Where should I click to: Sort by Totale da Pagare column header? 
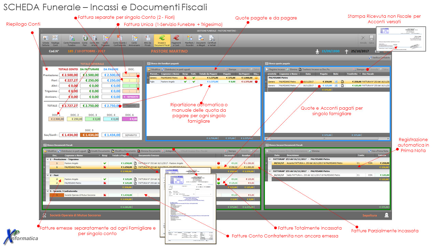click(x=208, y=74)
